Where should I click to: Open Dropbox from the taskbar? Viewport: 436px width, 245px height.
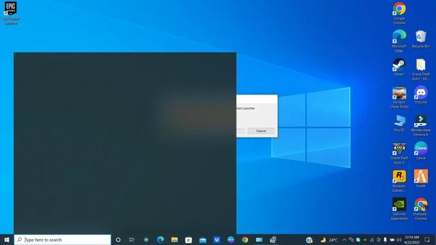[217, 240]
